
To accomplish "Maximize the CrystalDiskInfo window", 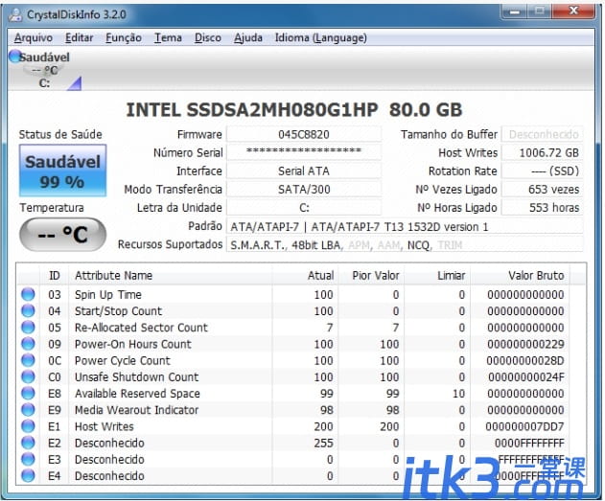I will click(x=540, y=11).
